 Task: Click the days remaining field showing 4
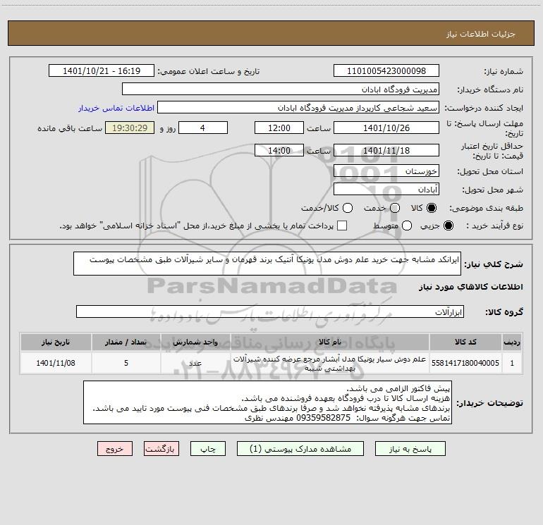click(x=203, y=128)
